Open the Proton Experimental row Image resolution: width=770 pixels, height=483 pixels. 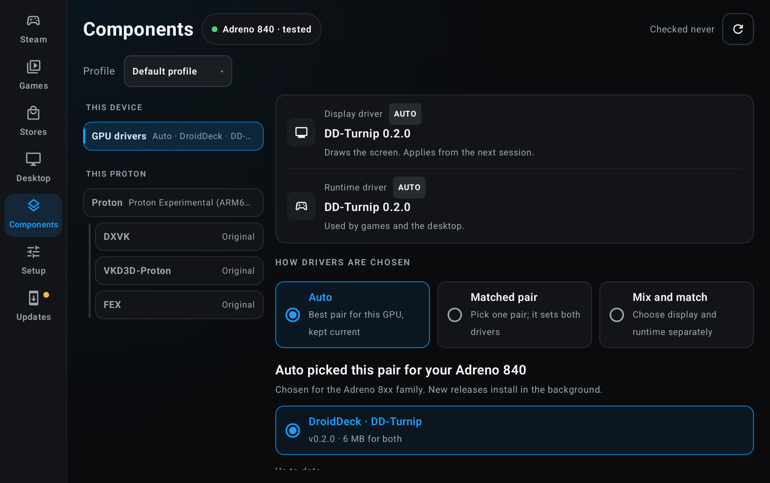pos(173,203)
